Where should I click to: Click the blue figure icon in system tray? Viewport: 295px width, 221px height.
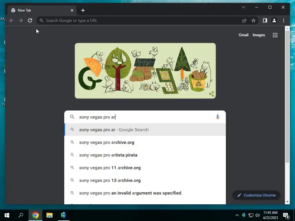tap(244, 215)
